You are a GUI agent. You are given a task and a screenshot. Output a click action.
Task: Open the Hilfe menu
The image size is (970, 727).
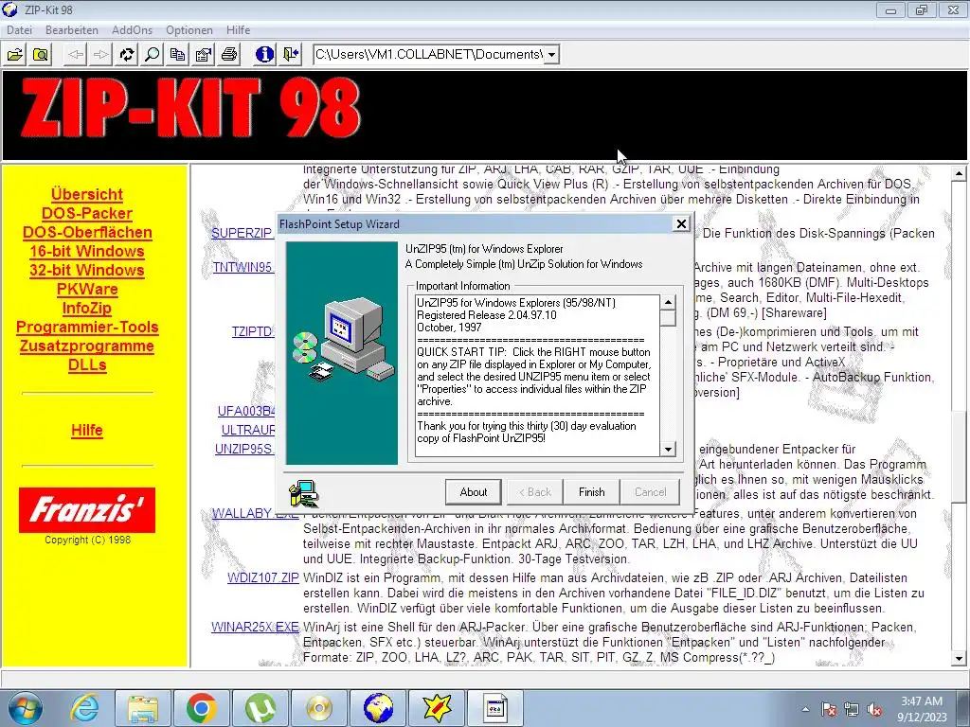[x=238, y=29]
